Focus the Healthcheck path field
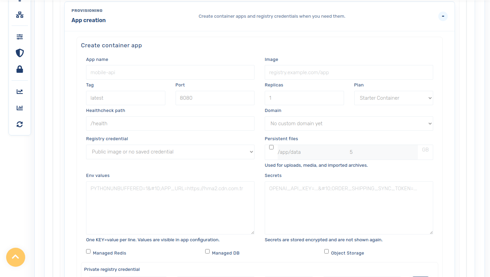The image size is (490, 277). click(x=170, y=124)
